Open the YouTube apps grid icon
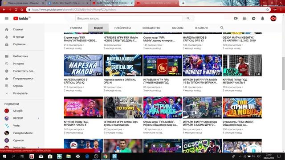 coord(244,18)
